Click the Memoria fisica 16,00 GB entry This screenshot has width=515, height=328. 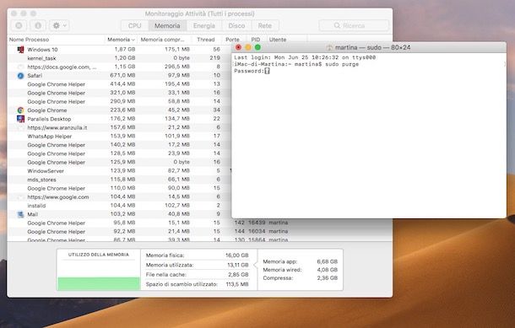pyautogui.click(x=197, y=255)
